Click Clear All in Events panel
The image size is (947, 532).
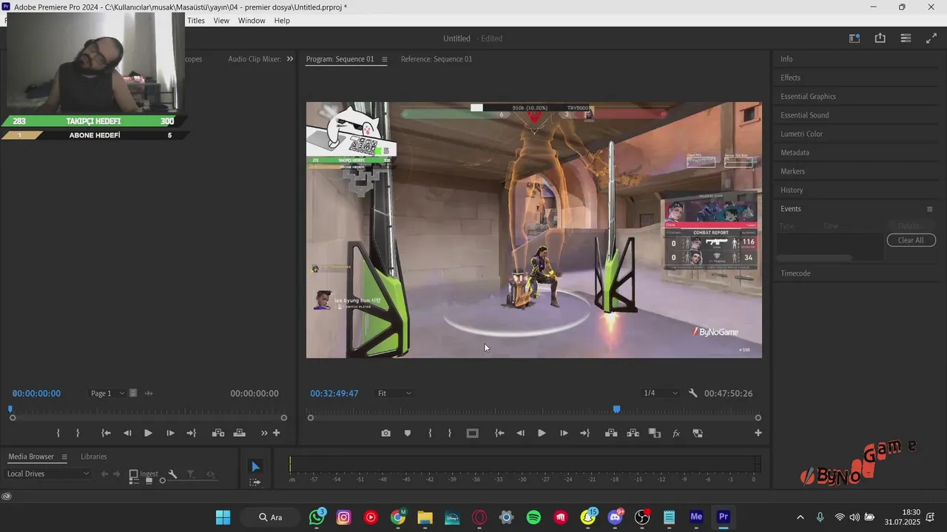pyautogui.click(x=911, y=240)
